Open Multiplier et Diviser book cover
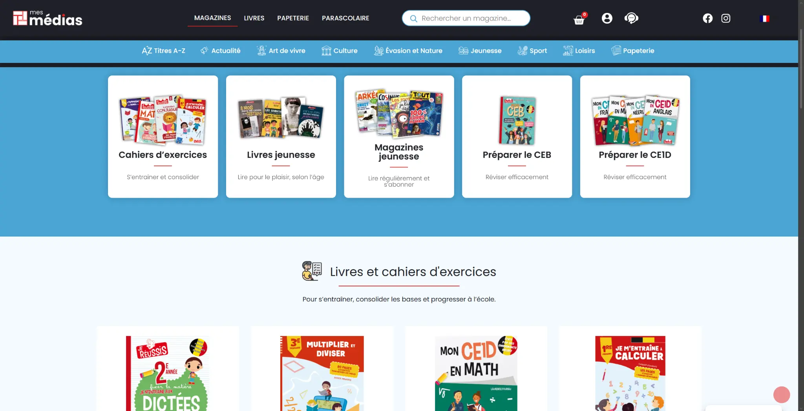 [x=322, y=373]
